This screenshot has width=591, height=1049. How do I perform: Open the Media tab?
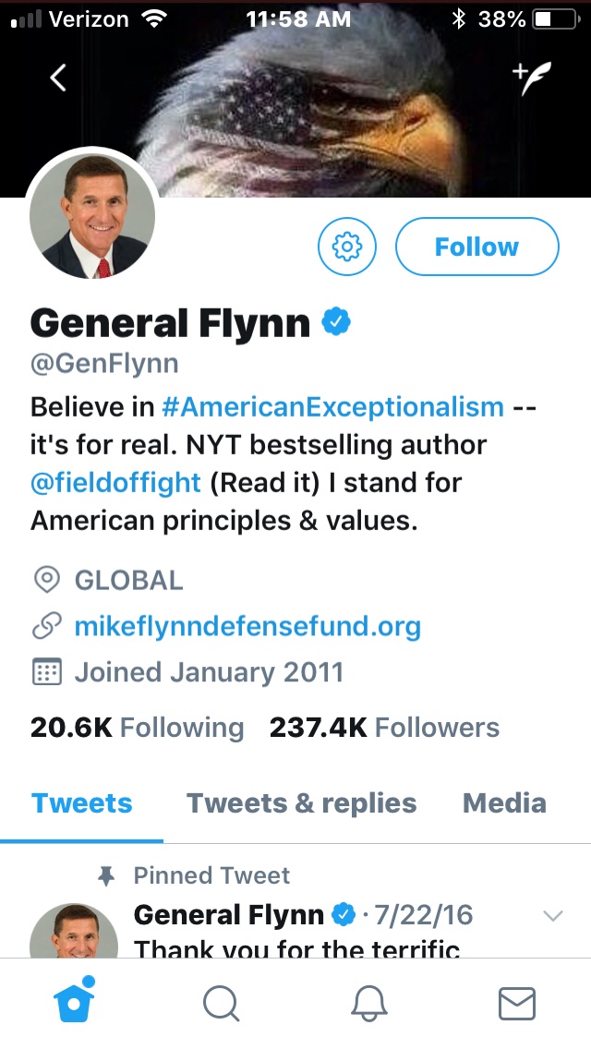pos(504,803)
